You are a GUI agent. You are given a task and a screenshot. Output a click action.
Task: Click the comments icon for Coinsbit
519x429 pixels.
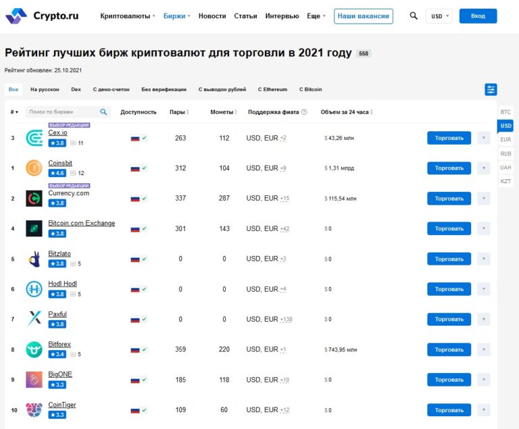(73, 173)
